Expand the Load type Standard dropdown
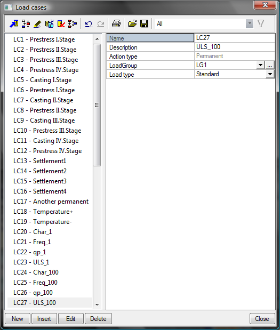280x330 pixels. click(x=270, y=74)
